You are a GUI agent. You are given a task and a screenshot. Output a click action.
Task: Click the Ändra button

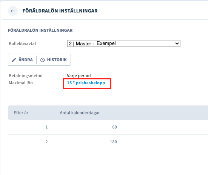[x=22, y=60]
